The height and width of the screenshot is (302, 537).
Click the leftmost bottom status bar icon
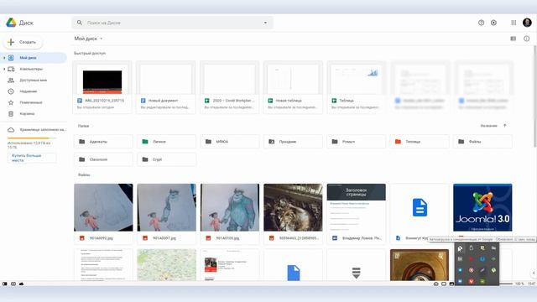click(x=5, y=284)
